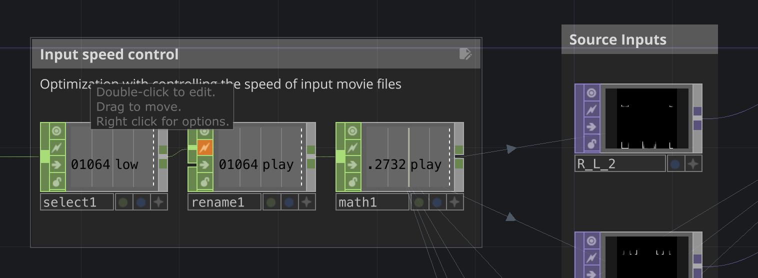Select the R_L_2 viewer thumbnail
The image size is (758, 278).
coord(646,118)
